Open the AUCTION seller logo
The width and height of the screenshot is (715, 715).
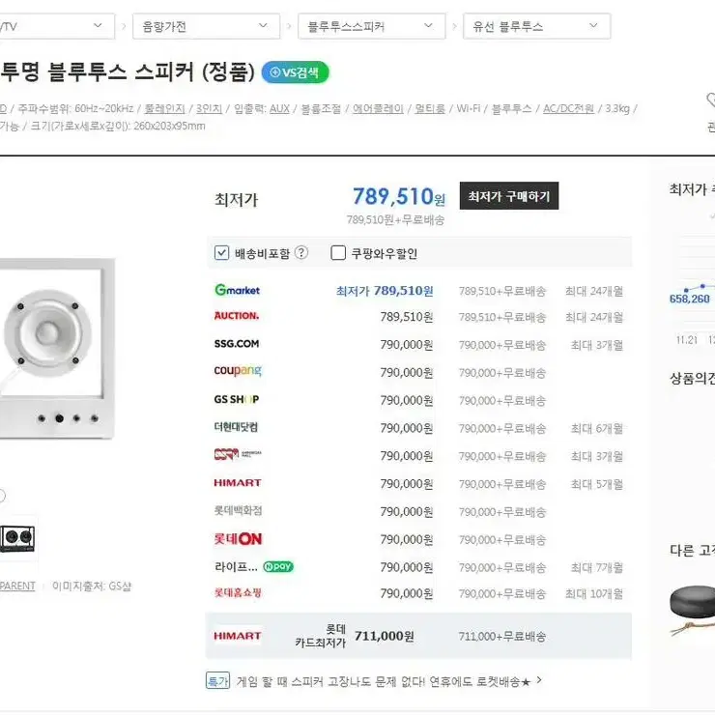(236, 316)
